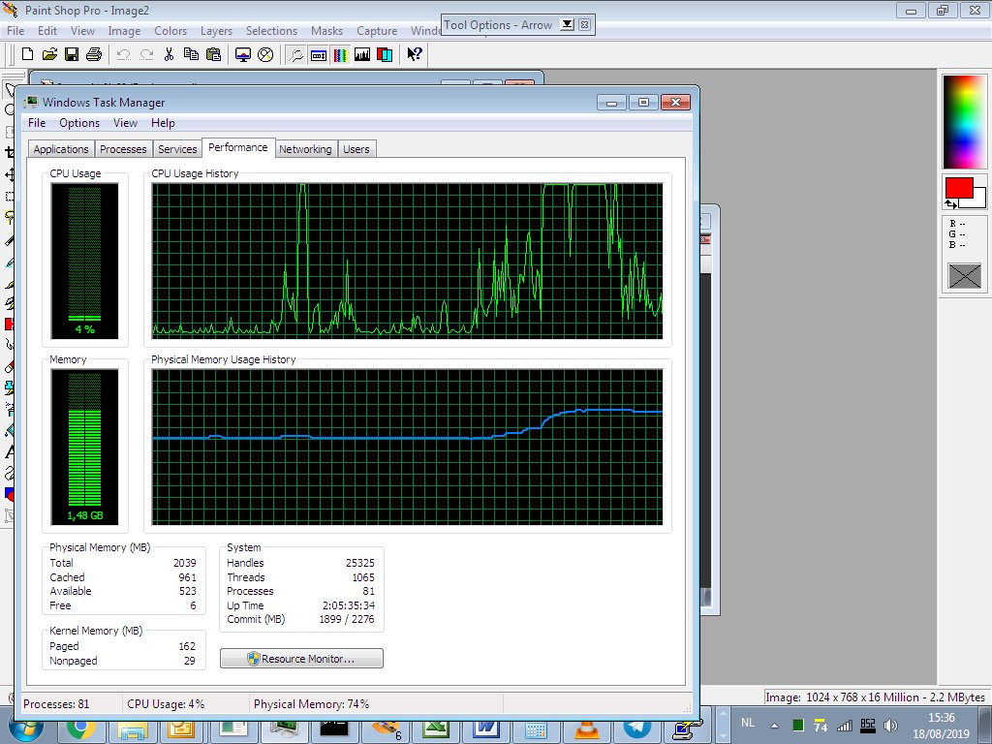The height and width of the screenshot is (744, 992).
Task: Open the Colors menu
Action: (x=170, y=31)
